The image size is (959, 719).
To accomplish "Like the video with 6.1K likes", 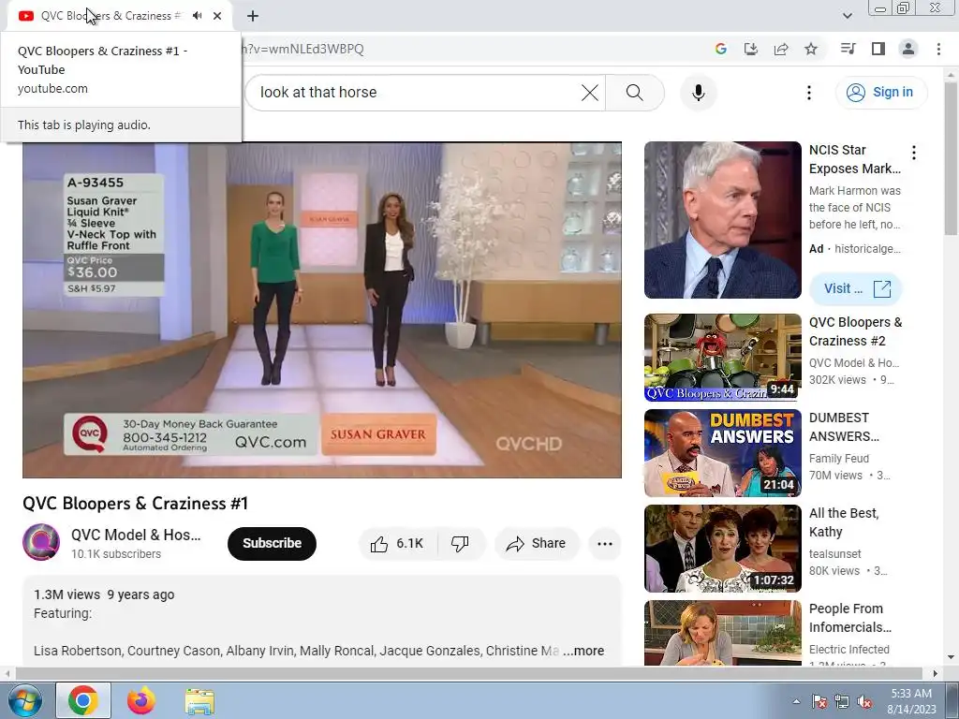I will coord(398,544).
